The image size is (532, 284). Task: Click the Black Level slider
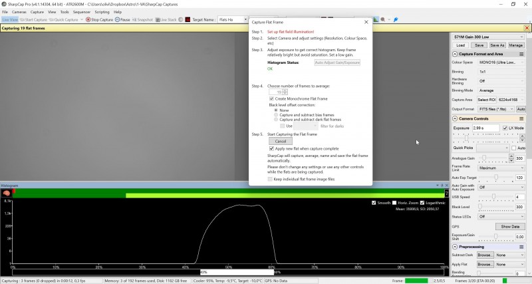(495, 207)
